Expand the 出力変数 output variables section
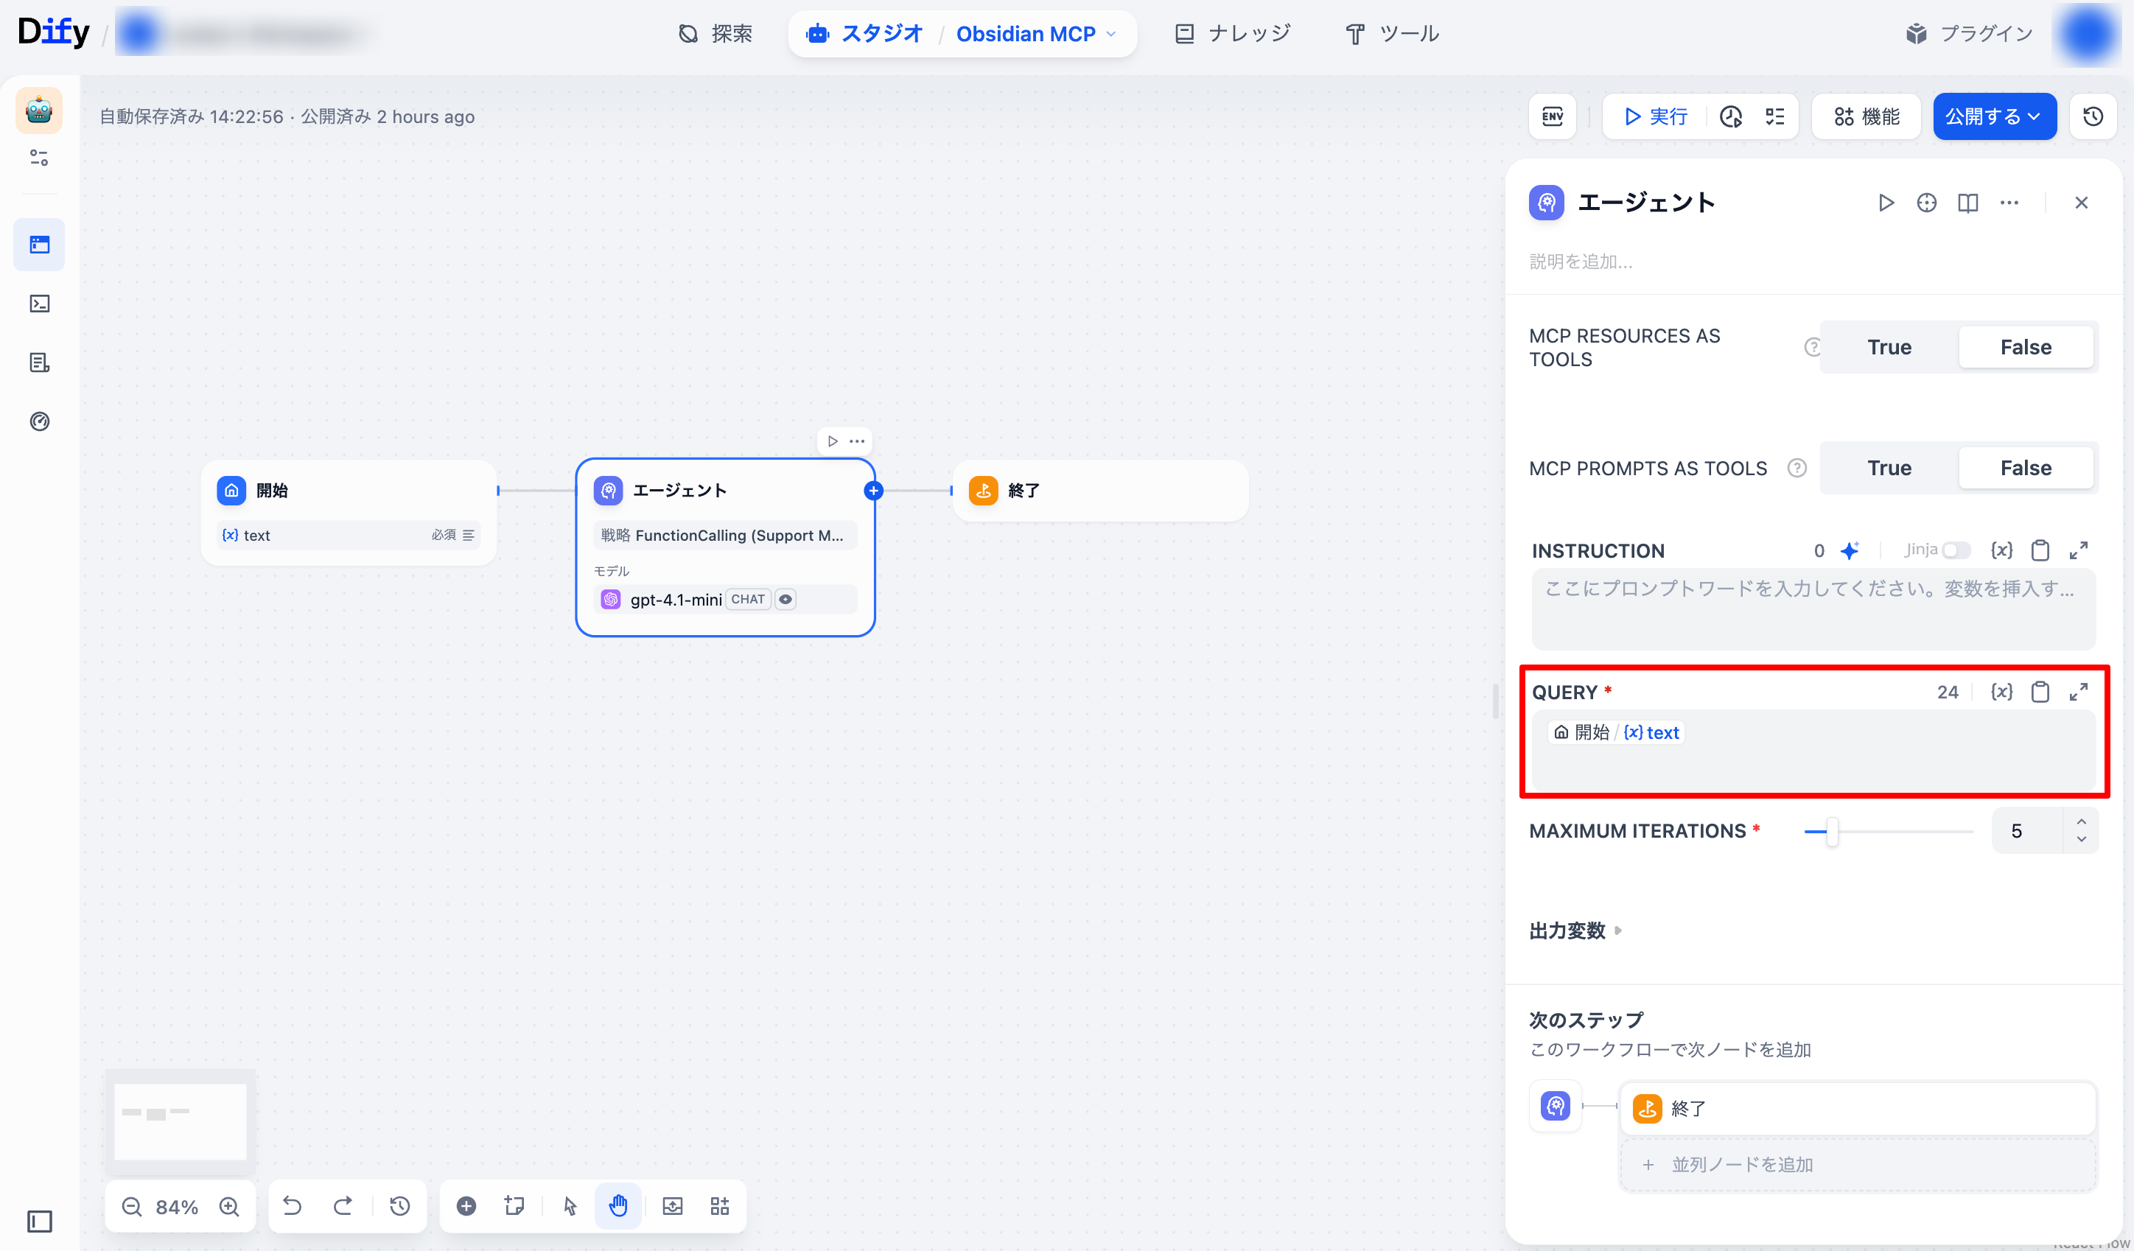 click(x=1574, y=931)
